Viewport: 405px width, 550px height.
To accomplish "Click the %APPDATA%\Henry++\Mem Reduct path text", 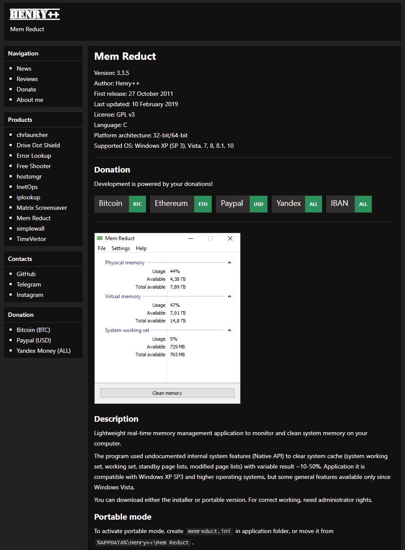I will [x=143, y=542].
